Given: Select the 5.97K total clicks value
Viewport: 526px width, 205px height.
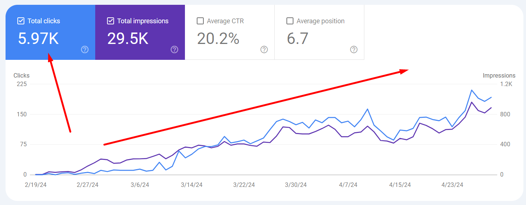Looking at the screenshot, I should (x=38, y=38).
